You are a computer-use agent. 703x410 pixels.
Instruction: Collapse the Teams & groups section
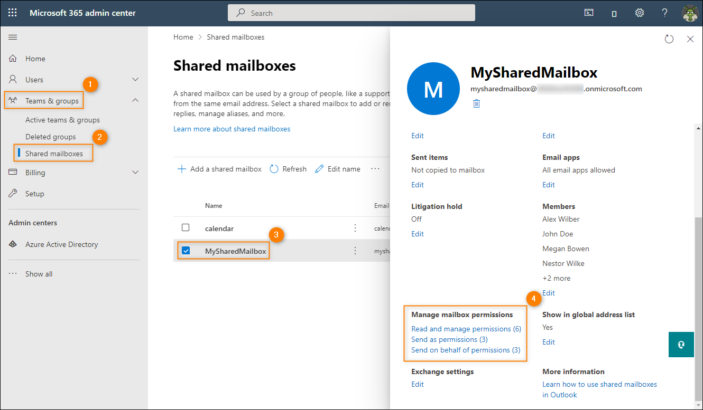coord(135,100)
